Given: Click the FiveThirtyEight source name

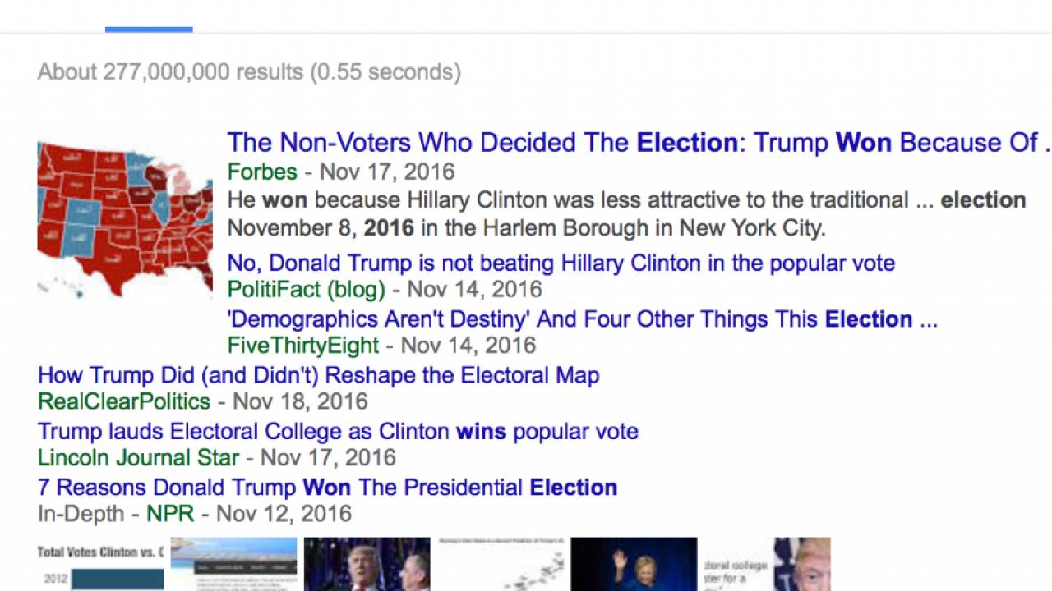Looking at the screenshot, I should point(302,346).
